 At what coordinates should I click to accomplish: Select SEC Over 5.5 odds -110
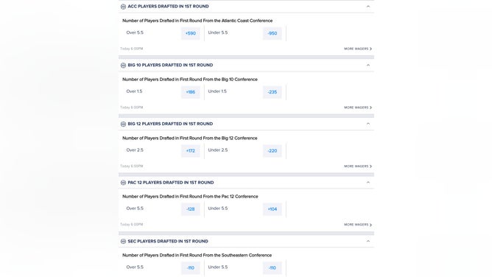[x=191, y=268]
